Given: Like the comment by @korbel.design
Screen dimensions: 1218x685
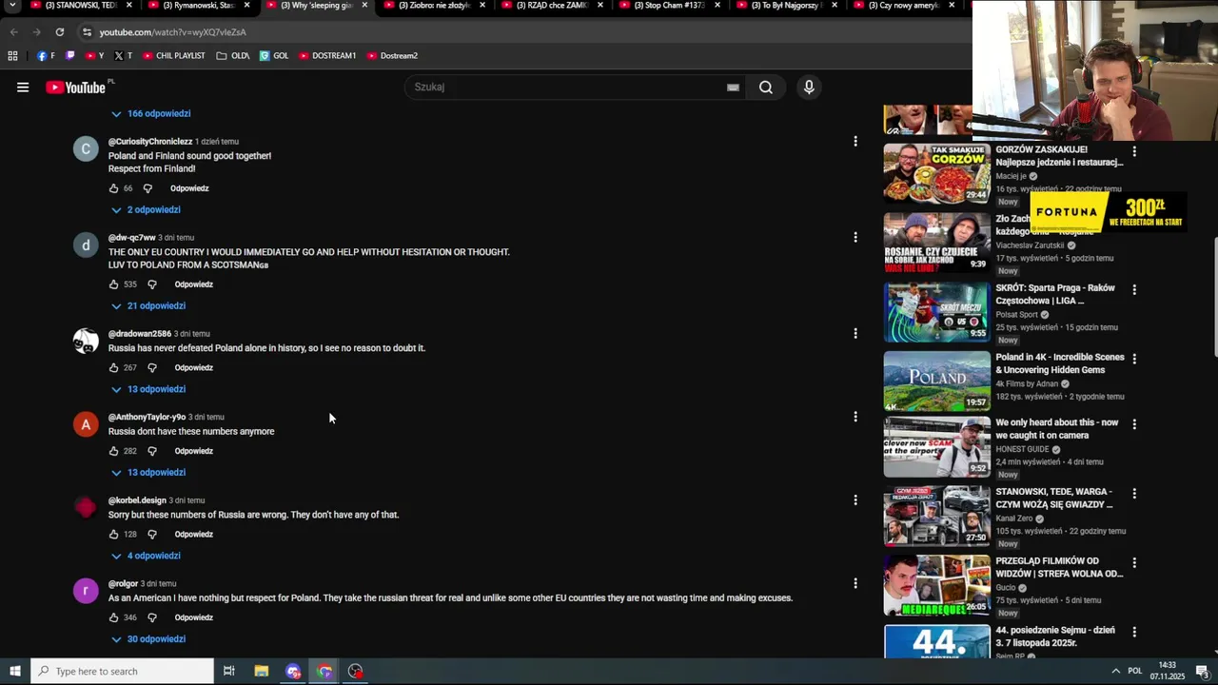Looking at the screenshot, I should (113, 535).
